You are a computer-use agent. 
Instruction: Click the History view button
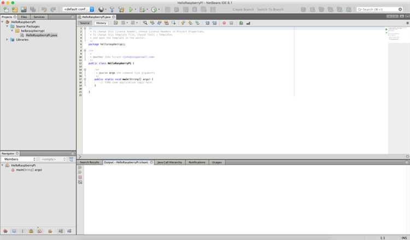[x=101, y=23]
